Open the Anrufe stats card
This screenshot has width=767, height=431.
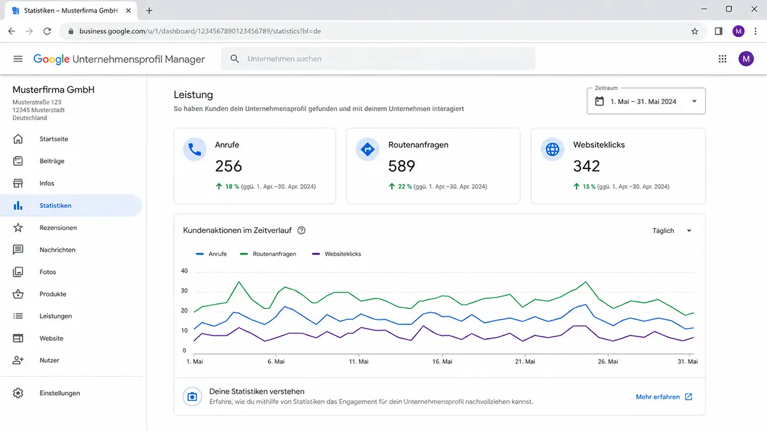pos(254,166)
